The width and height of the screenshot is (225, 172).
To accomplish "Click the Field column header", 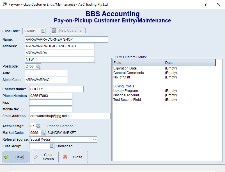I will point(138,63).
